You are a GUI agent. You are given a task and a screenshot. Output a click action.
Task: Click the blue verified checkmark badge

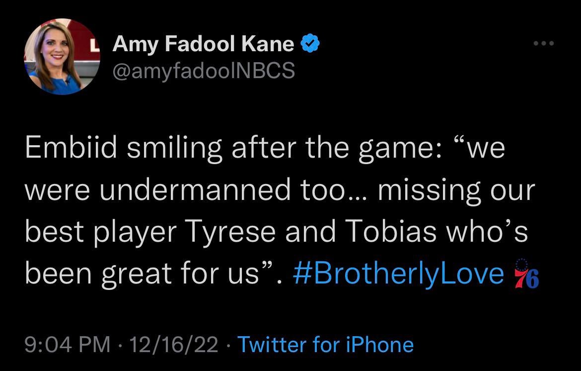[x=310, y=44]
